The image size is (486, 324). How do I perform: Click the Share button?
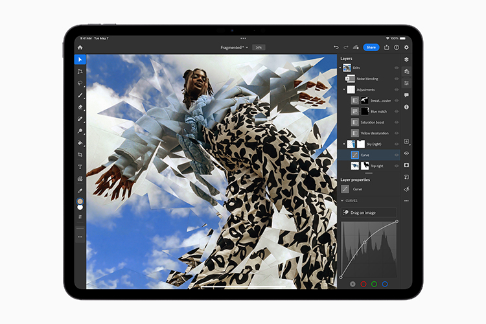[x=371, y=47]
